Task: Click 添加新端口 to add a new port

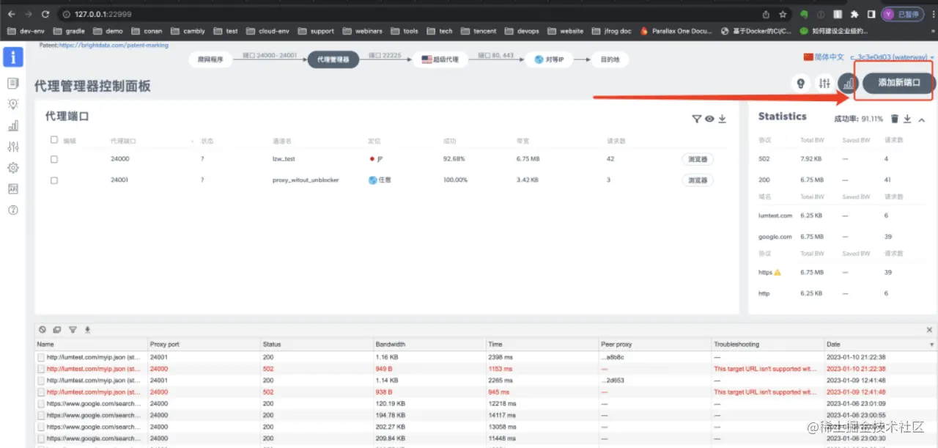Action: coord(898,83)
